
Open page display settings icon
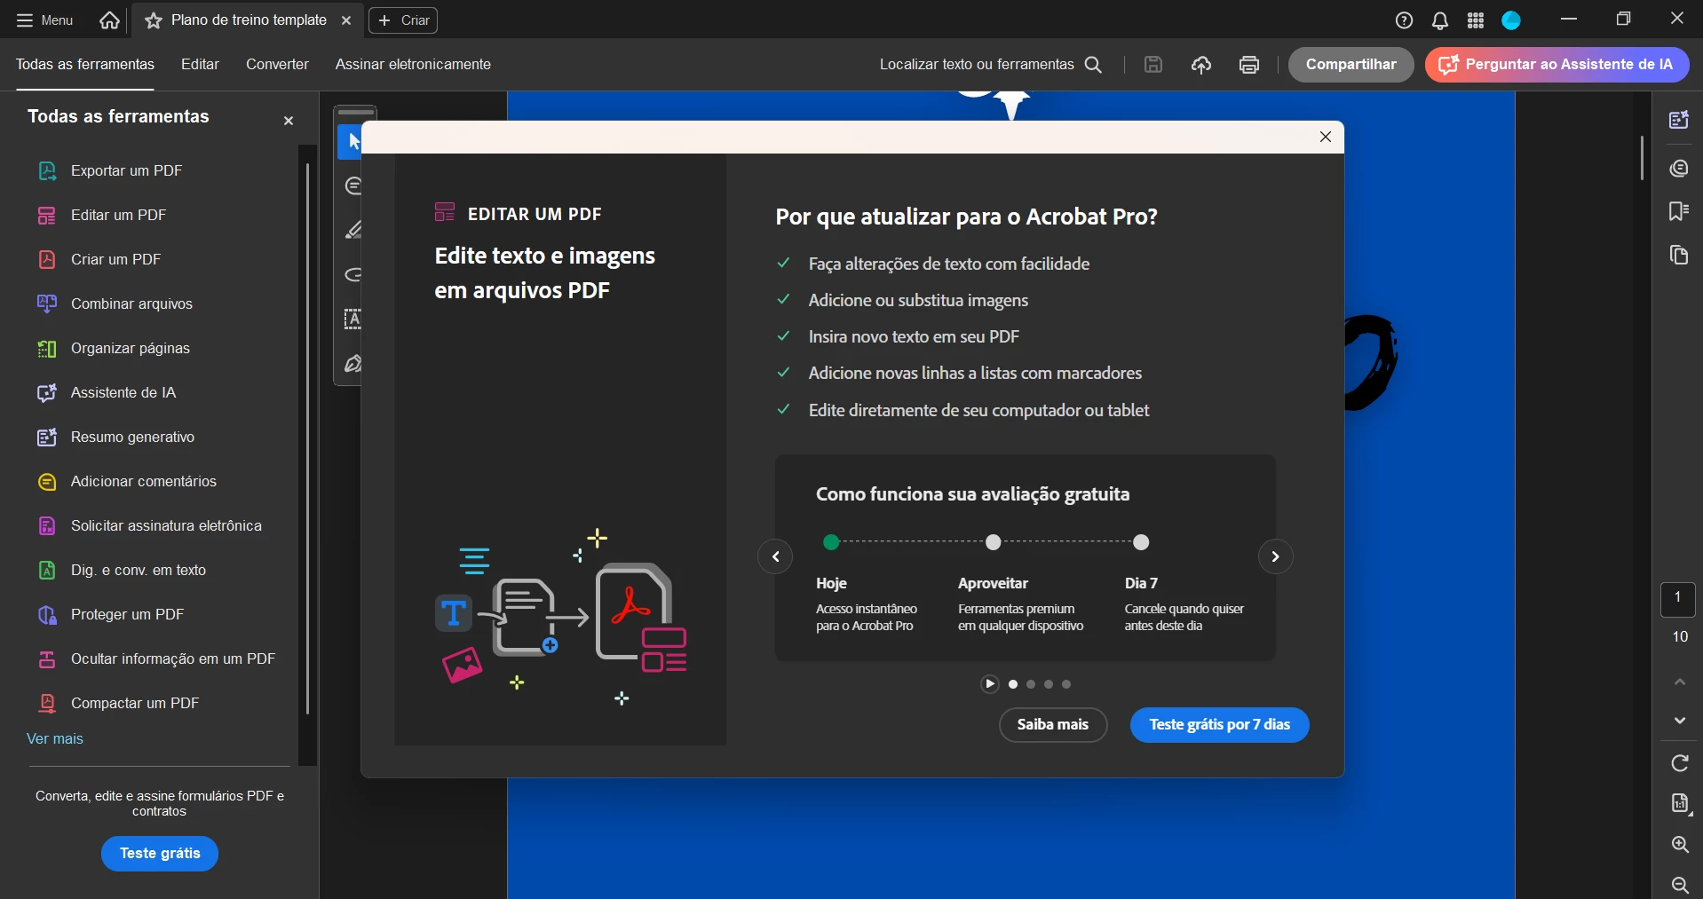click(1680, 803)
